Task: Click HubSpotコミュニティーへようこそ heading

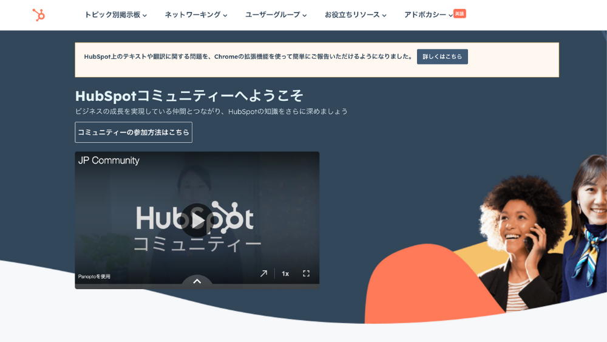Action: (x=189, y=95)
